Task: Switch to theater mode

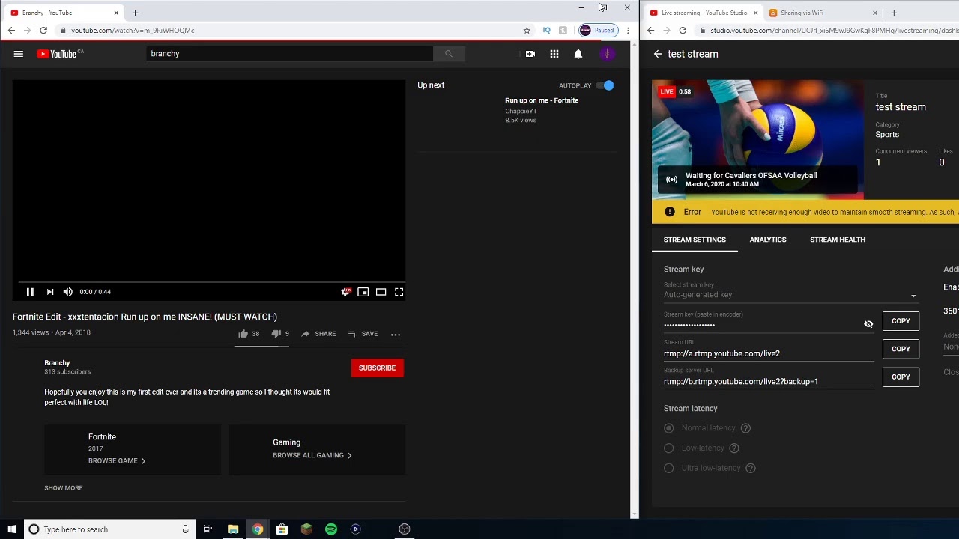Action: 381,292
